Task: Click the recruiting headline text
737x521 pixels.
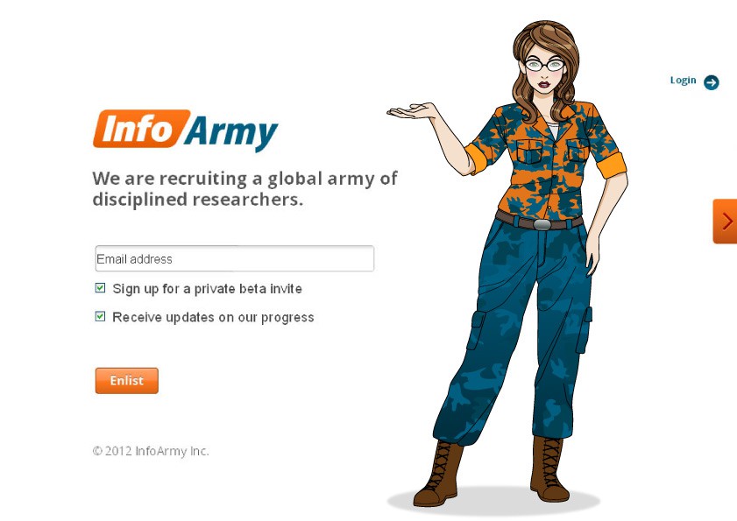Action: pyautogui.click(x=244, y=189)
